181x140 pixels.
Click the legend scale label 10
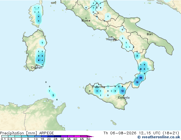click(36, 139)
